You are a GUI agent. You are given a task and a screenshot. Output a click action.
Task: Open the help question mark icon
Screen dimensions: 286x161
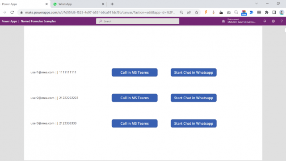click(282, 21)
